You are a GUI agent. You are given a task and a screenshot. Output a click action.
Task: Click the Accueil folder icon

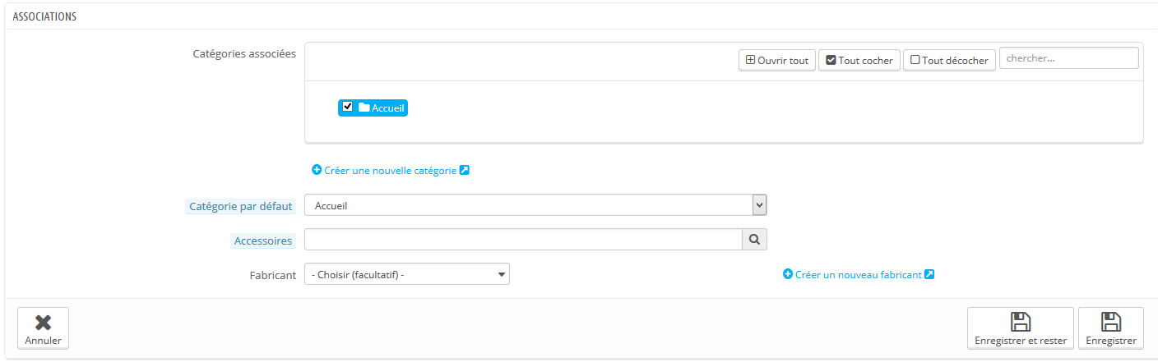(364, 108)
